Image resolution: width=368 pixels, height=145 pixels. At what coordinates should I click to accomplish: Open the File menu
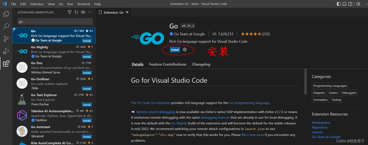click(13, 4)
